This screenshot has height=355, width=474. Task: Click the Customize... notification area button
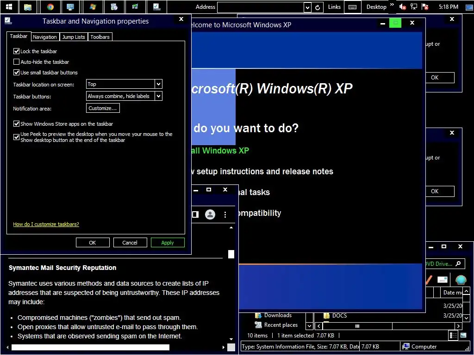pyautogui.click(x=103, y=108)
